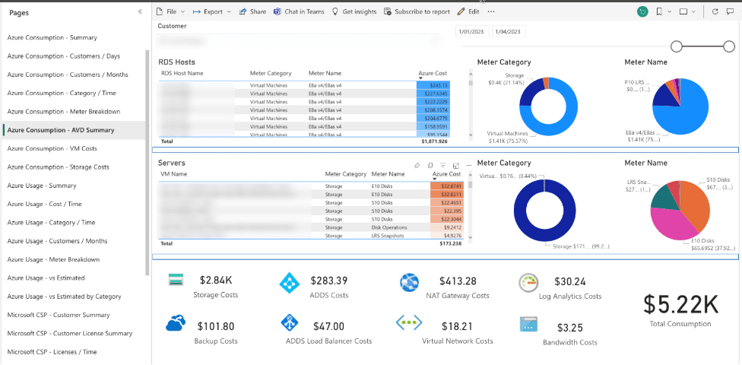
Task: Open Azure Consumption - VM Costs page
Action: (52, 148)
